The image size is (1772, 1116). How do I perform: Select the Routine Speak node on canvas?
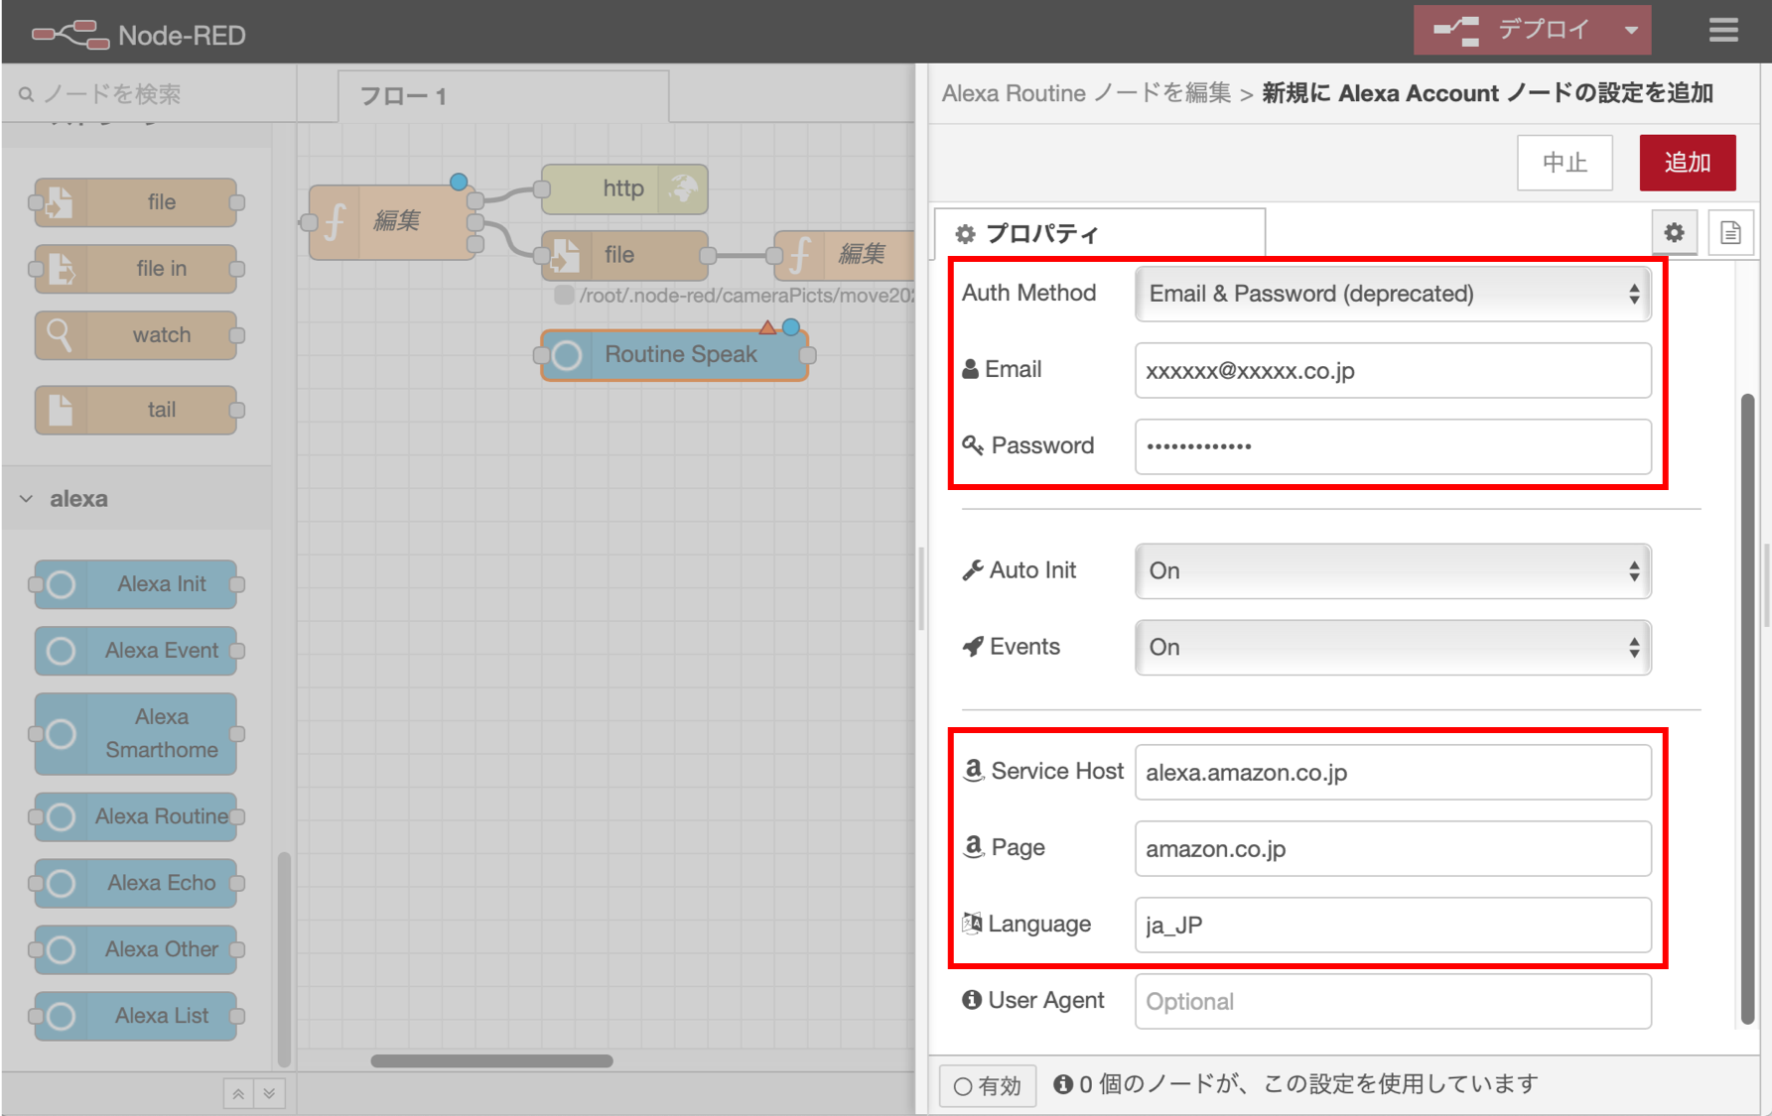coord(675,354)
